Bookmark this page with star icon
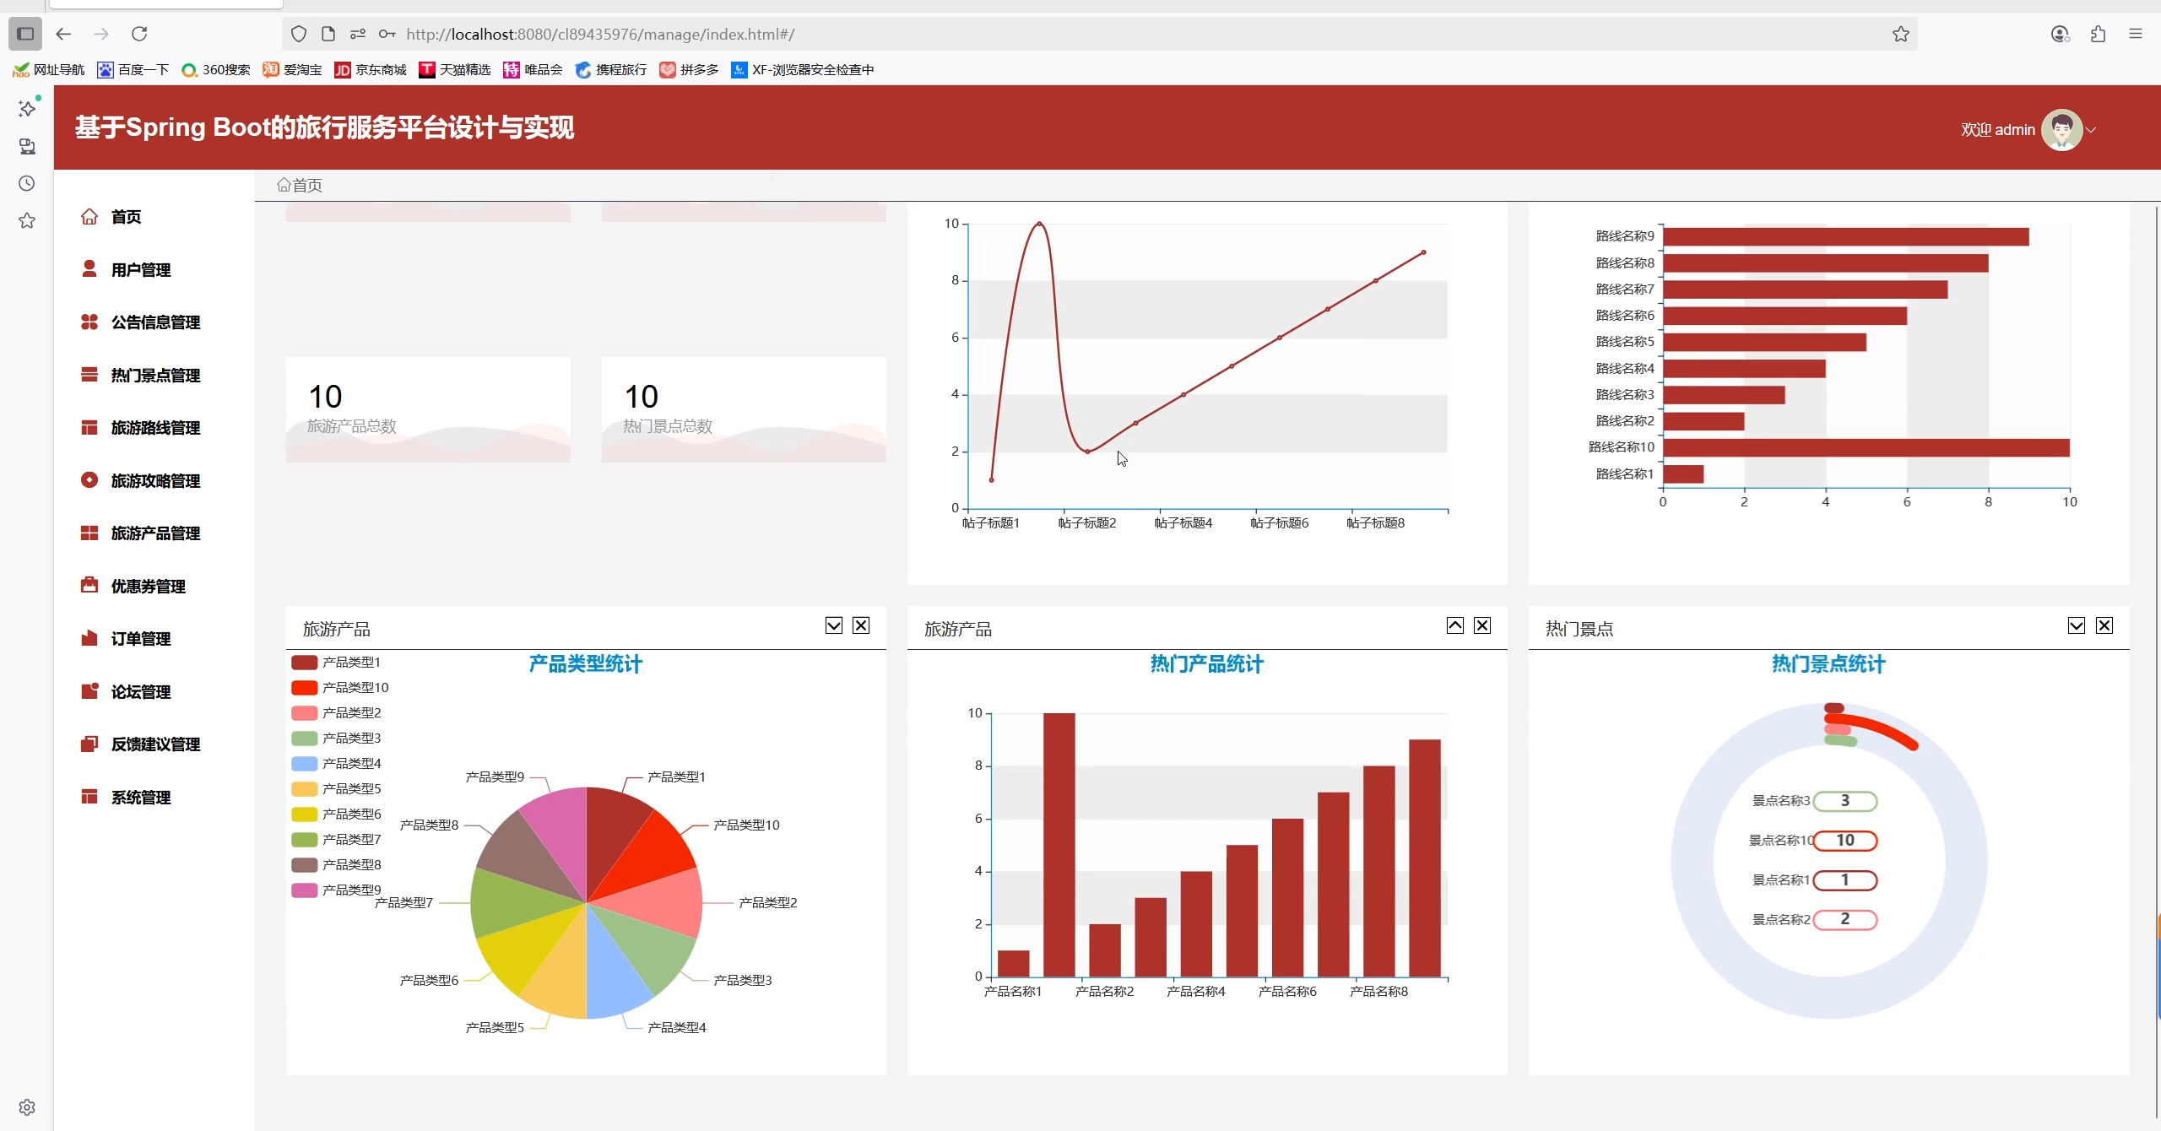The height and width of the screenshot is (1131, 2161). [x=1900, y=34]
